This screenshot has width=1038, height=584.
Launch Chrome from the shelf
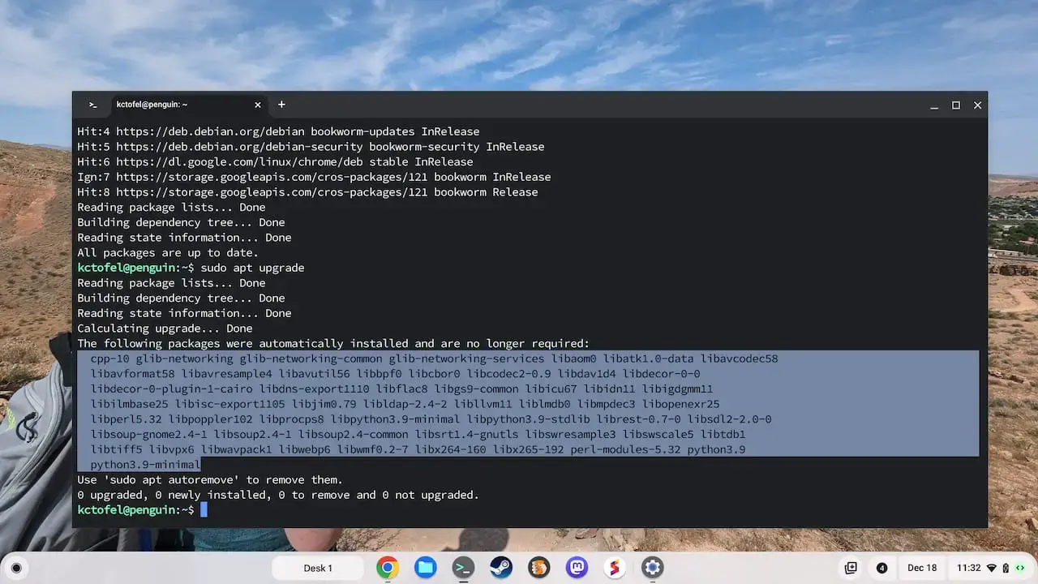(x=388, y=568)
